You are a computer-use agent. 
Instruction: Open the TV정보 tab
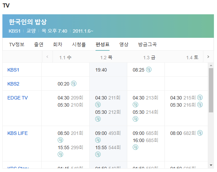tap(17, 45)
